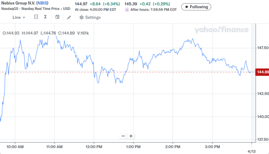This screenshot has width=269, height=154.
Task: Open the sigma indicators menu
Action: (x=45, y=17)
